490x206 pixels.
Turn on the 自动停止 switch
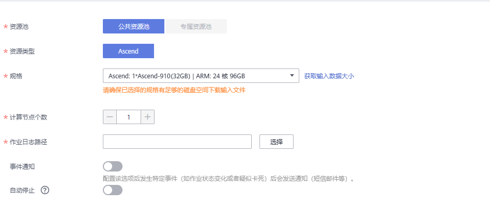pyautogui.click(x=113, y=190)
